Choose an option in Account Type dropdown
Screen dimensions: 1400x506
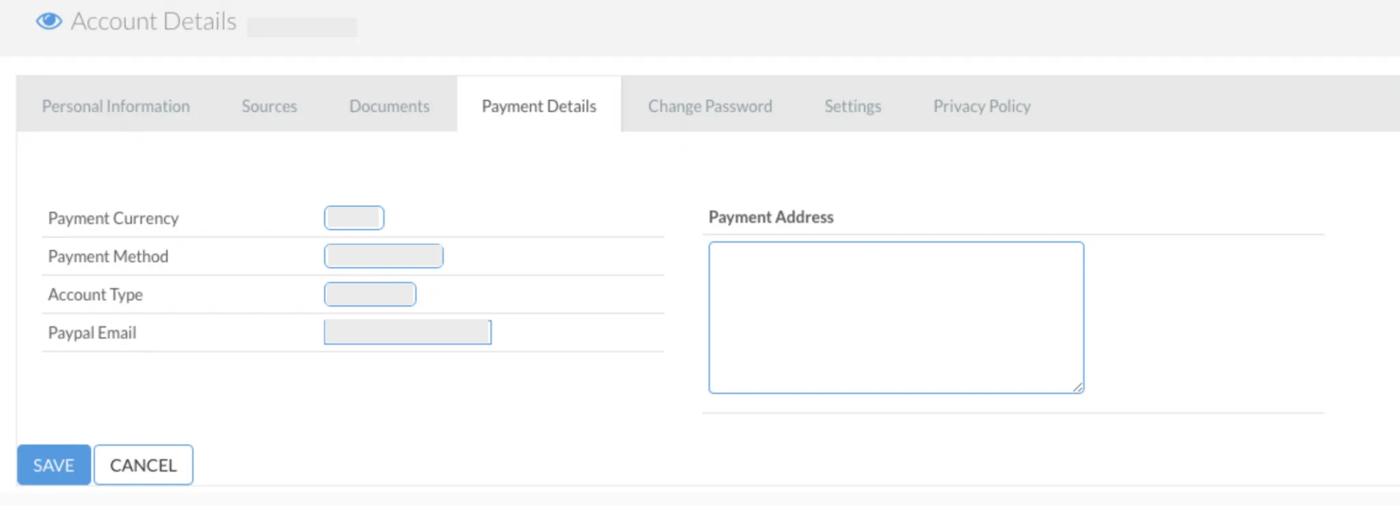(370, 294)
